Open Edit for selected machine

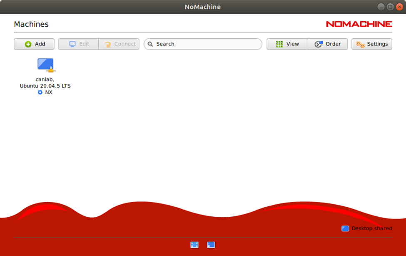pos(78,44)
